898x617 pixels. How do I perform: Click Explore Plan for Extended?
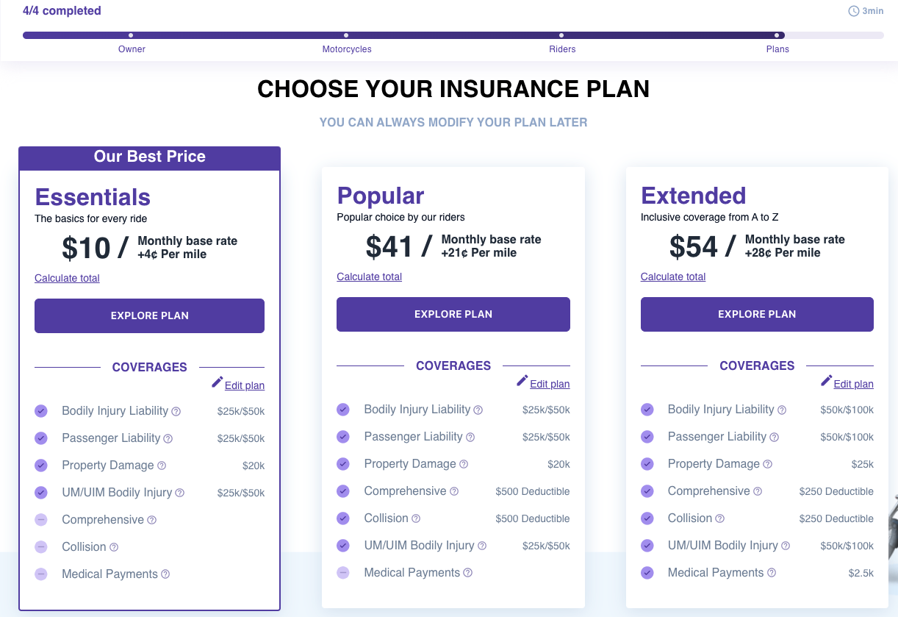(x=757, y=314)
